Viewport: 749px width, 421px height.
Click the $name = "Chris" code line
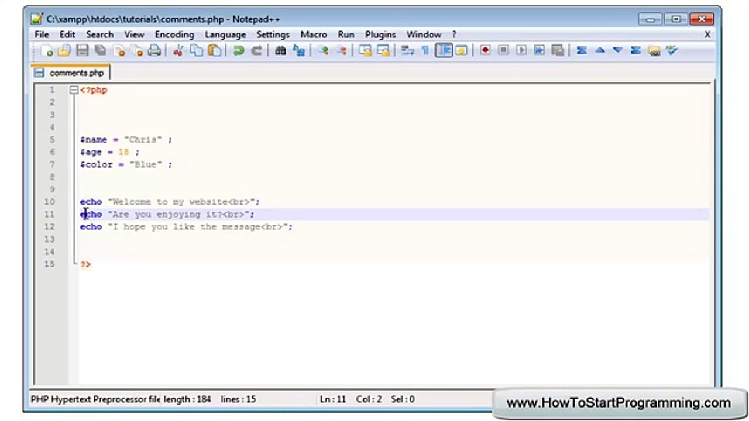(126, 140)
